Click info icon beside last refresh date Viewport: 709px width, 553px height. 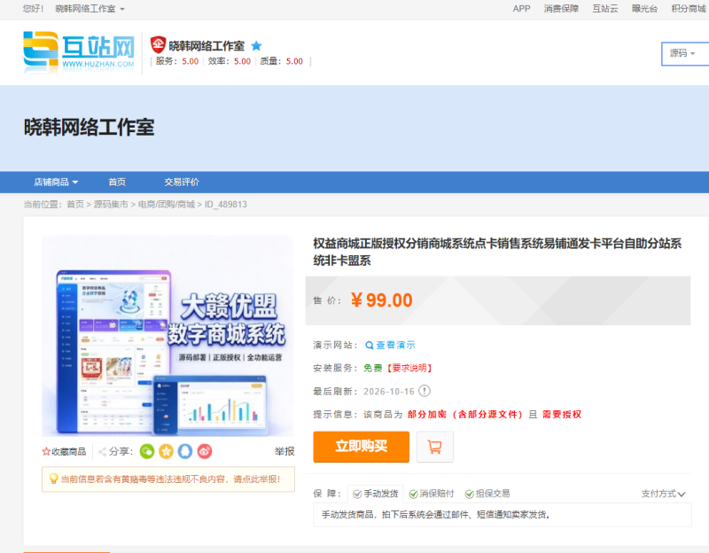[425, 391]
